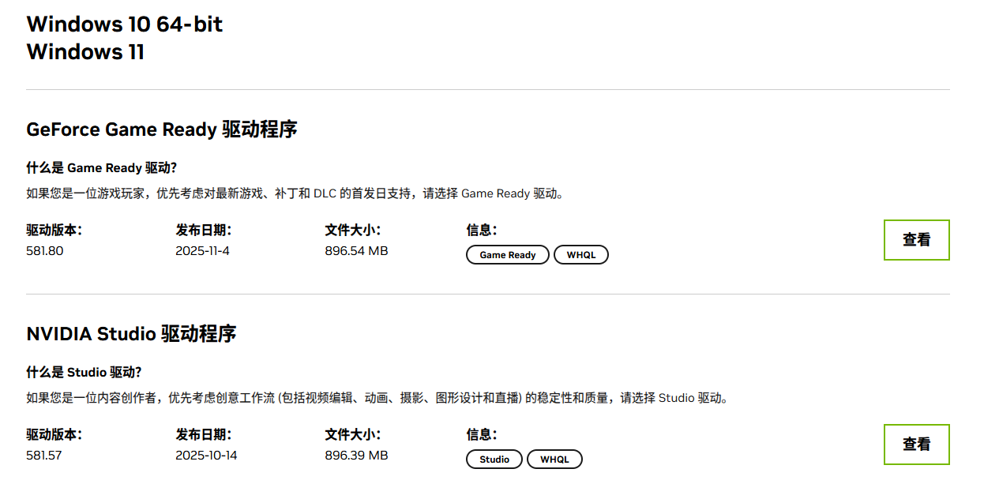
Task: Click the Windows 11 title
Action: pyautogui.click(x=85, y=52)
